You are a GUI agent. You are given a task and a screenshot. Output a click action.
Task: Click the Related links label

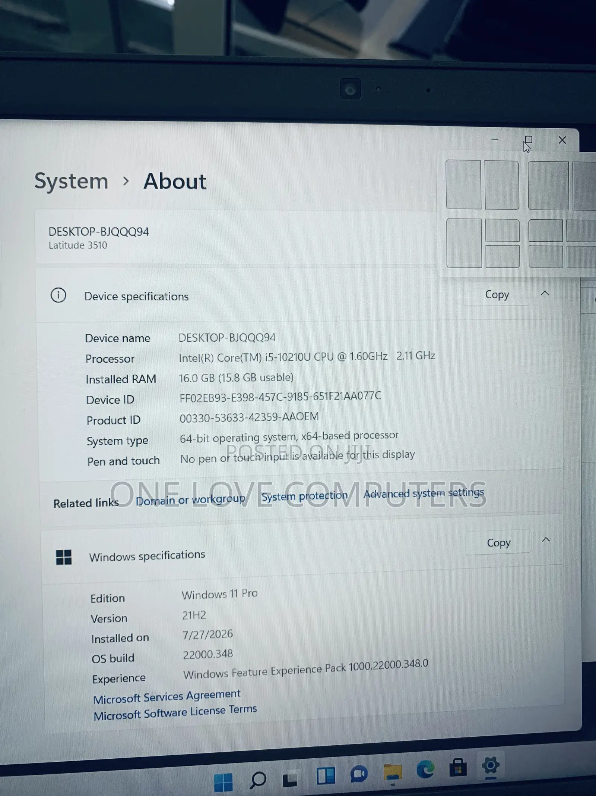coord(86,503)
